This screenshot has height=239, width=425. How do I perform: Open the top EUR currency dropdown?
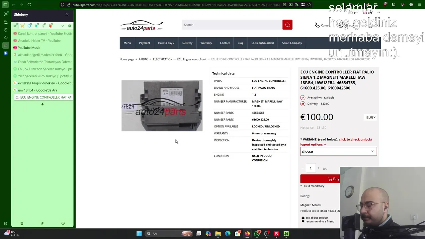(x=353, y=13)
